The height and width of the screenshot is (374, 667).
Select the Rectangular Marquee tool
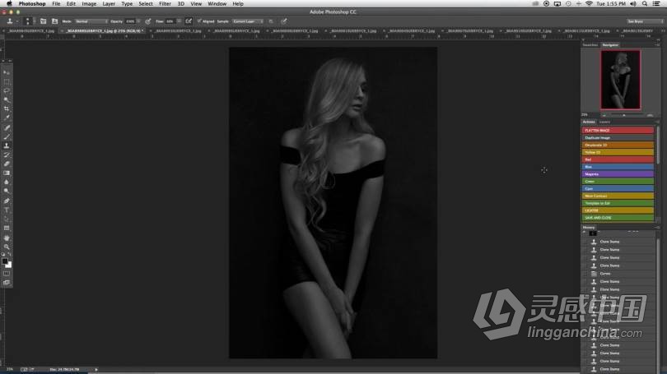pyautogui.click(x=7, y=81)
